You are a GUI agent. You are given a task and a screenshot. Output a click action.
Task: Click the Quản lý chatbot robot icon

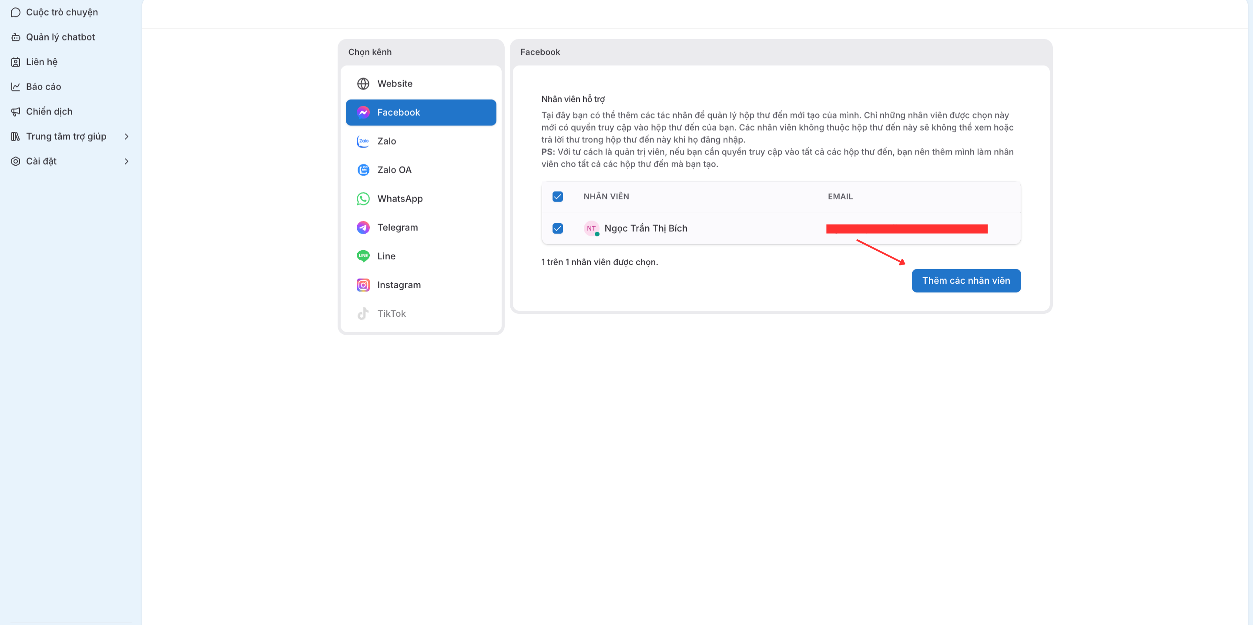[16, 37]
